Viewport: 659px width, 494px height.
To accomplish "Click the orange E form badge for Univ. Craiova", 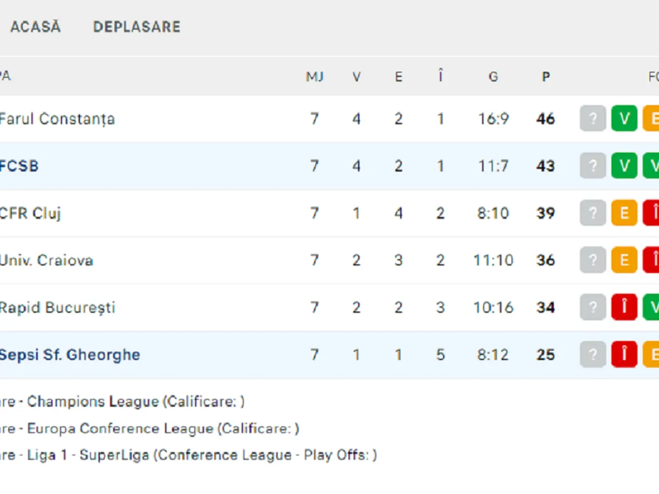I will coord(624,260).
